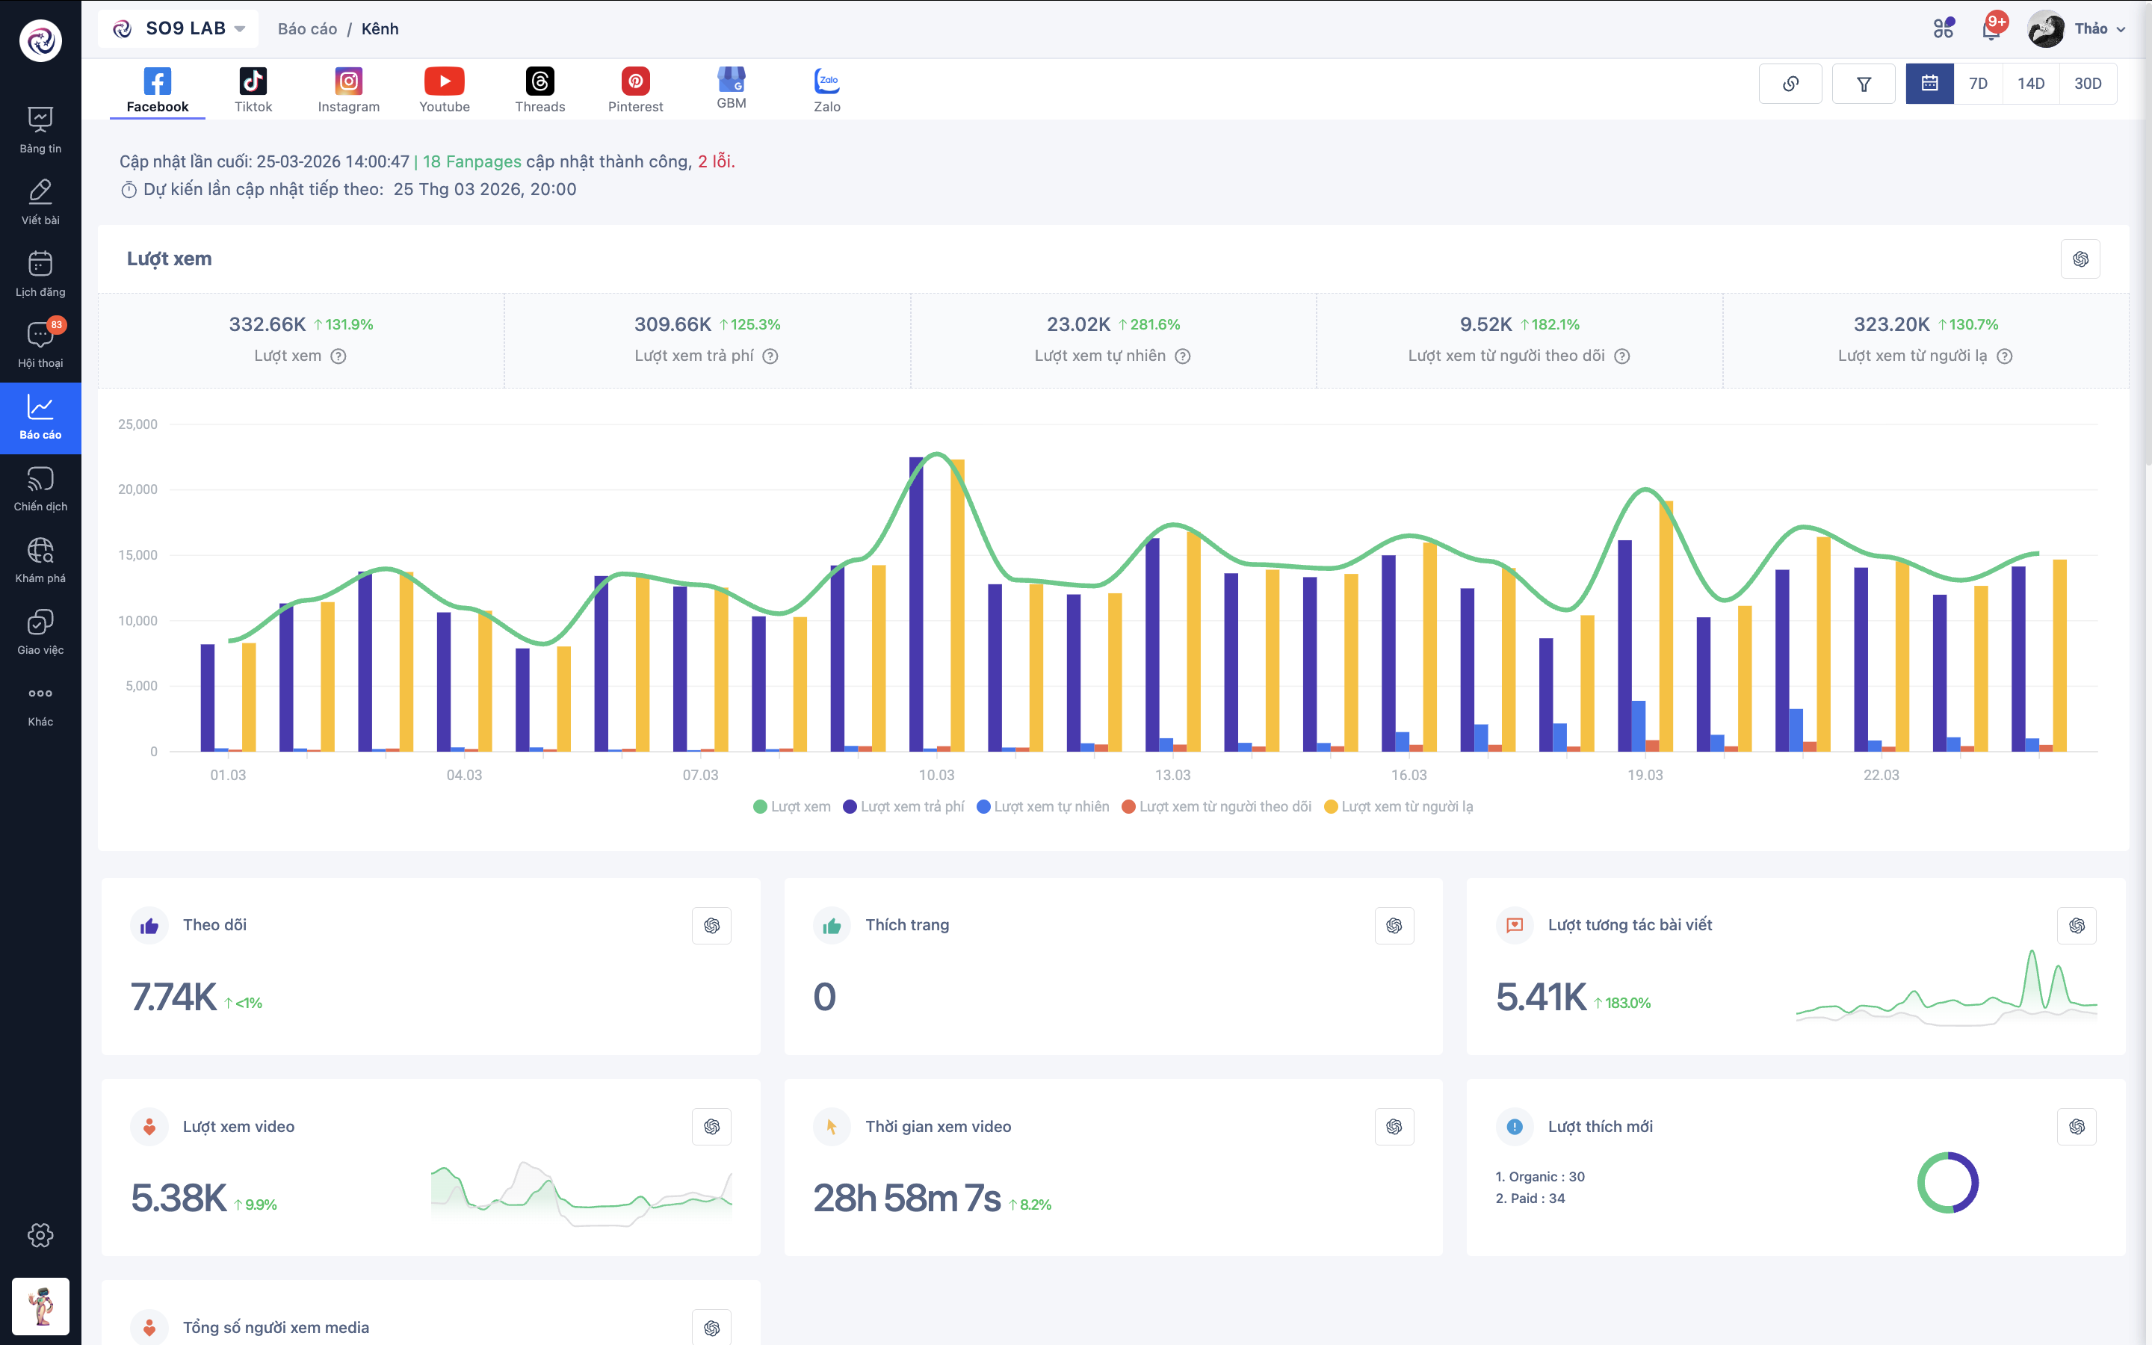2152x1345 pixels.
Task: Click the notification bell icon
Action: pyautogui.click(x=1991, y=29)
